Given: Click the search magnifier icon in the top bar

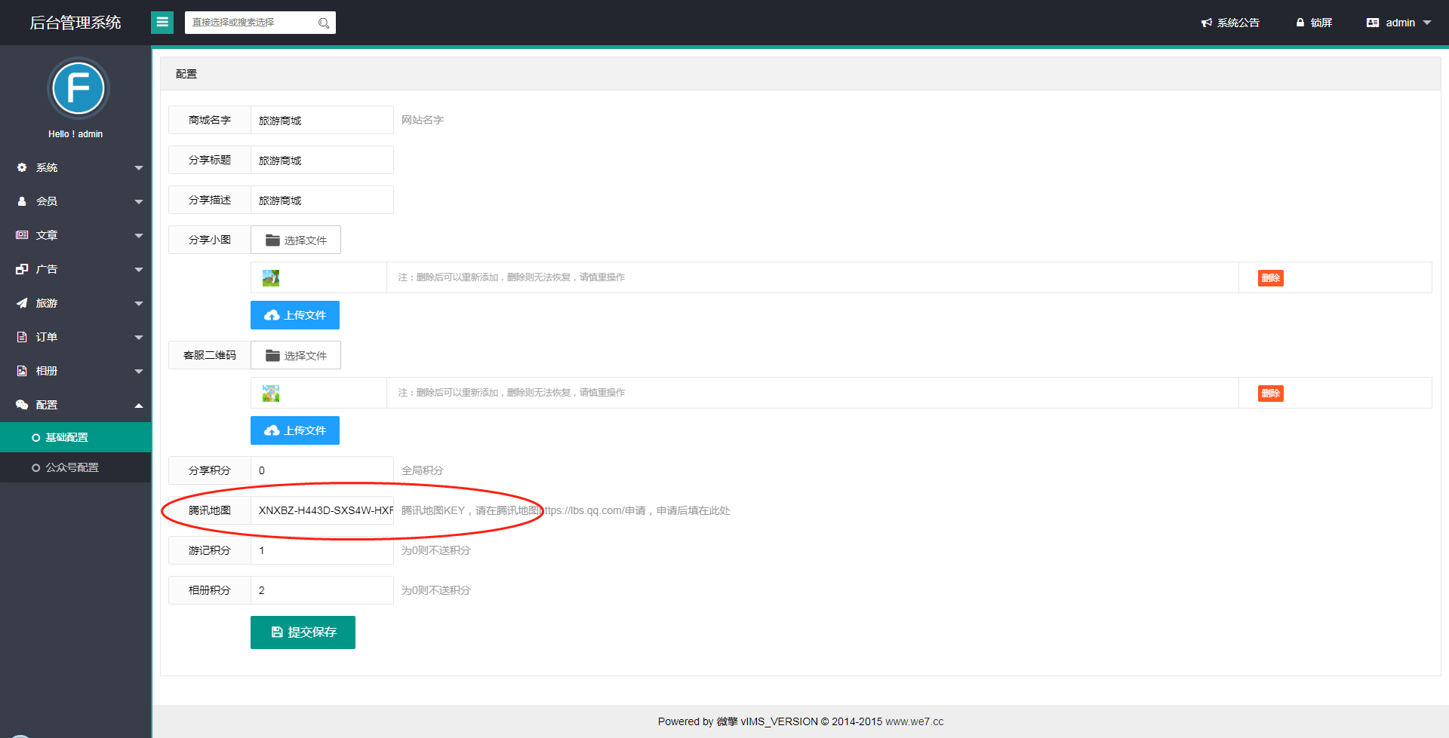Looking at the screenshot, I should click(x=323, y=23).
